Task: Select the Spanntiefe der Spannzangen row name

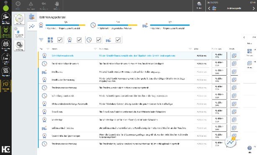Action: pyautogui.click(x=66, y=136)
